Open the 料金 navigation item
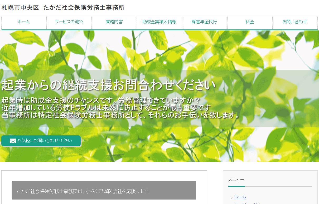 (x=250, y=22)
